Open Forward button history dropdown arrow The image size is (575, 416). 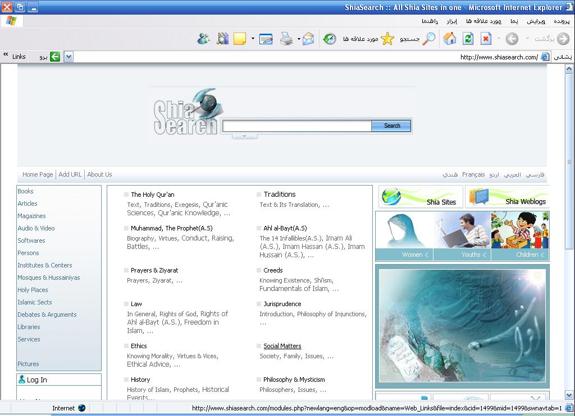(499, 39)
